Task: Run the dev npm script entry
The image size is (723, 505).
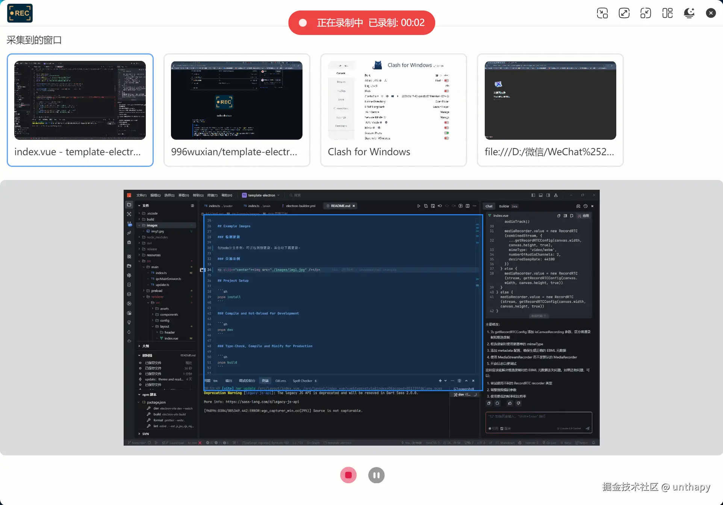Action: [170, 408]
